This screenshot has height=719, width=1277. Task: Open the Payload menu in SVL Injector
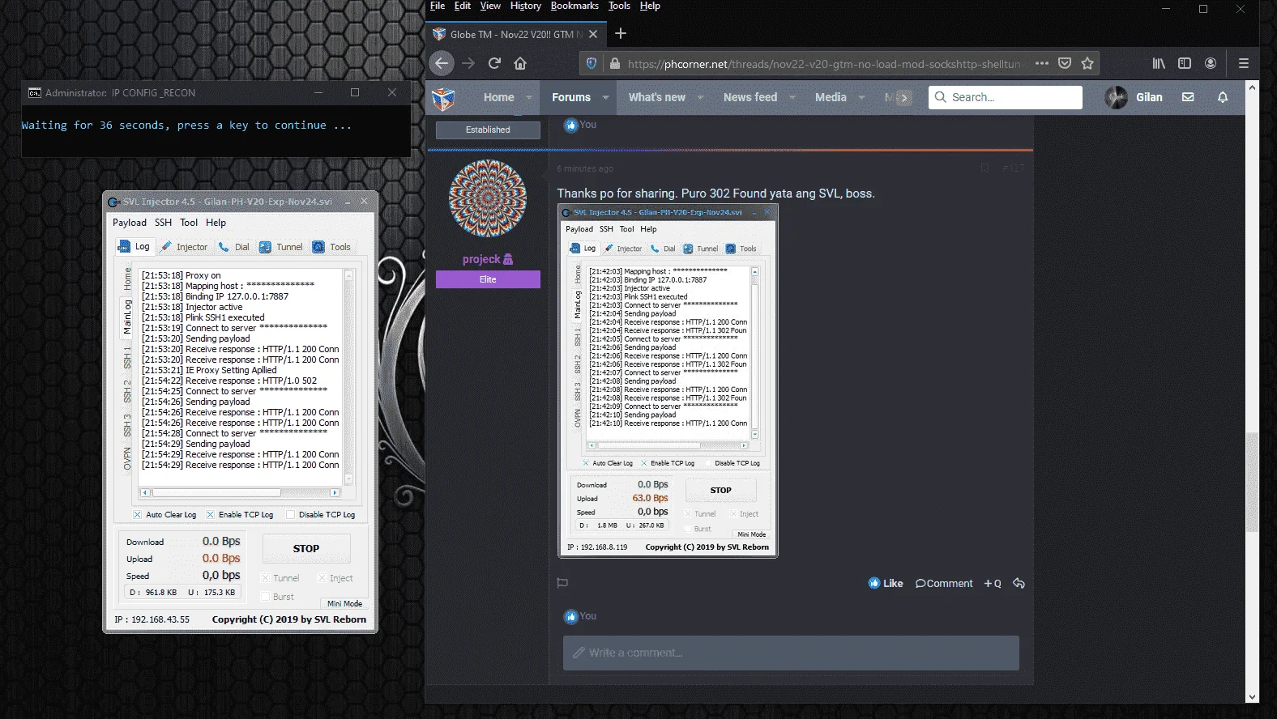click(130, 223)
